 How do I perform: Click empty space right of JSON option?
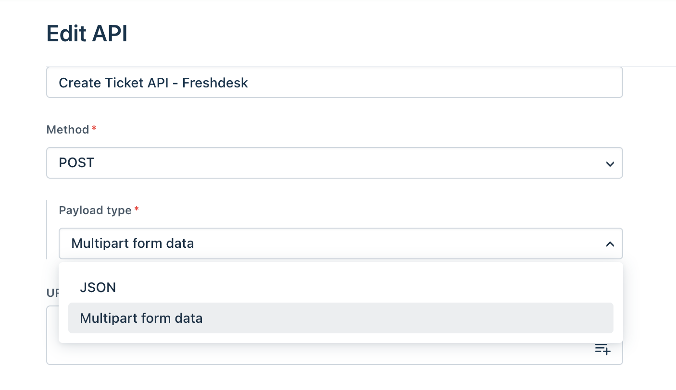coord(365,288)
